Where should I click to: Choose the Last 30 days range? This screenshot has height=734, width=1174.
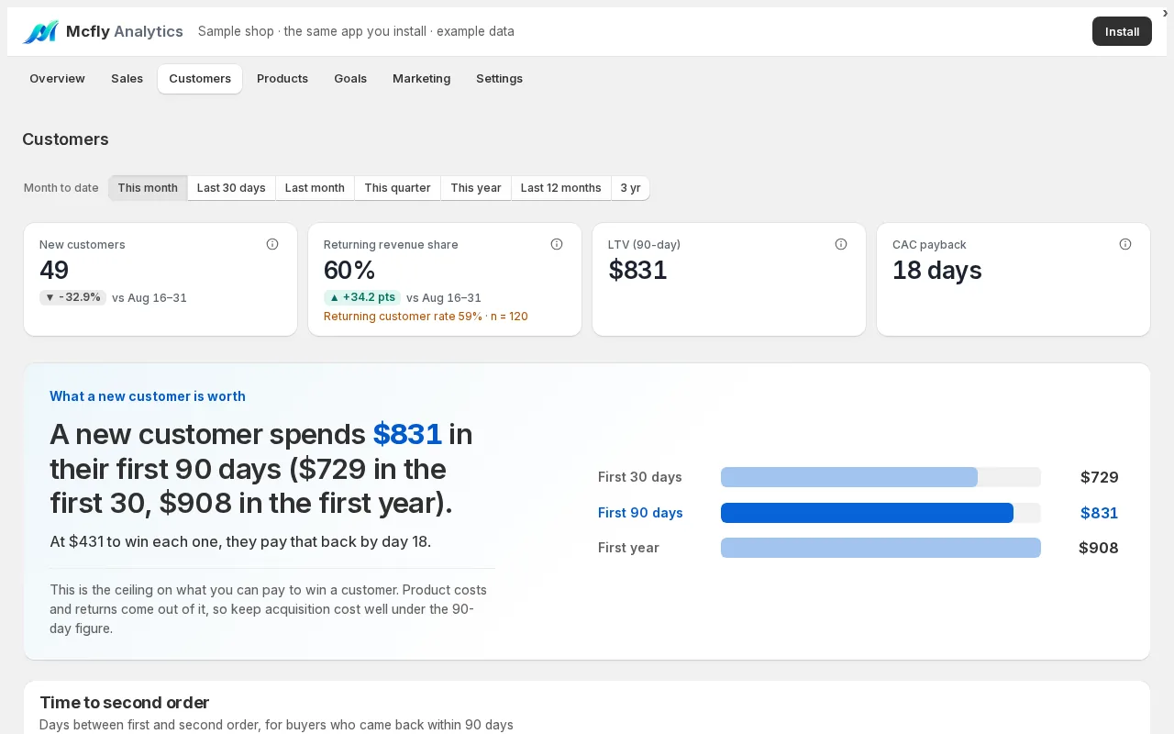[231, 188]
